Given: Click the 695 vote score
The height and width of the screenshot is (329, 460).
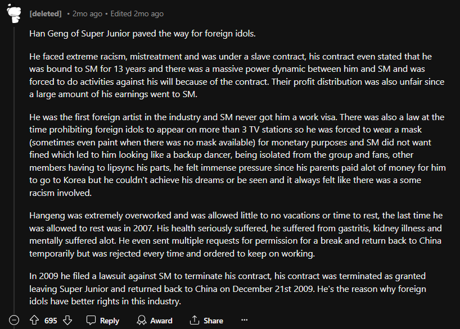Looking at the screenshot, I should pos(51,321).
